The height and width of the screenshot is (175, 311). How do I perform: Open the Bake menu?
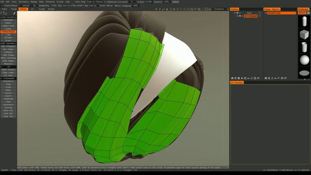[41, 2]
